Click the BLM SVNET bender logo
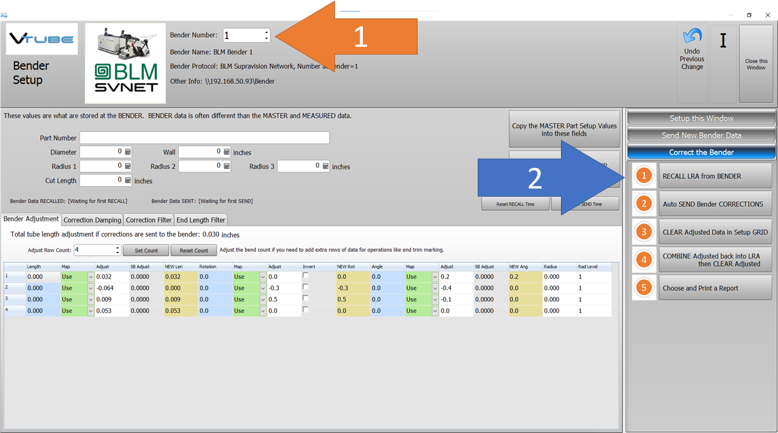Viewport: 778px width, 433px height. click(125, 63)
